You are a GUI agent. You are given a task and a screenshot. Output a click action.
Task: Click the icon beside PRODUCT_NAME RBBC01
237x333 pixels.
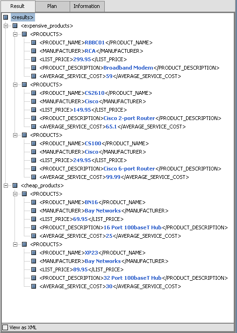coord(34,43)
